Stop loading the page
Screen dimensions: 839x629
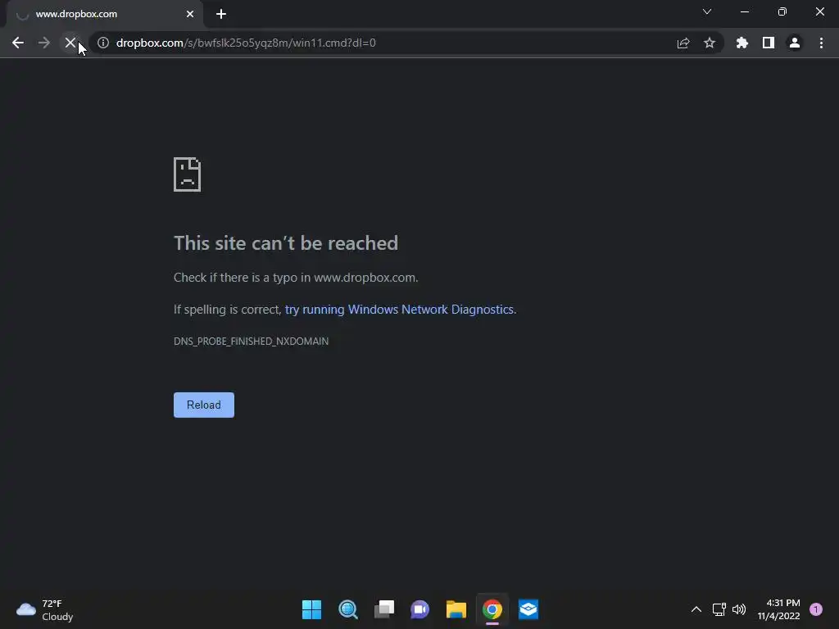[x=70, y=43]
